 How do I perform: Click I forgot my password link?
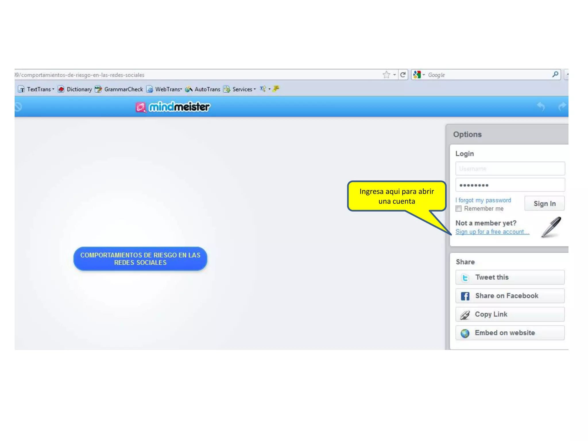(483, 200)
